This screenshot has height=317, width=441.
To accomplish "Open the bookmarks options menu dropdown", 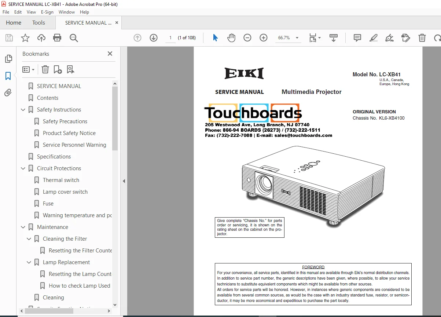I will coord(28,69).
